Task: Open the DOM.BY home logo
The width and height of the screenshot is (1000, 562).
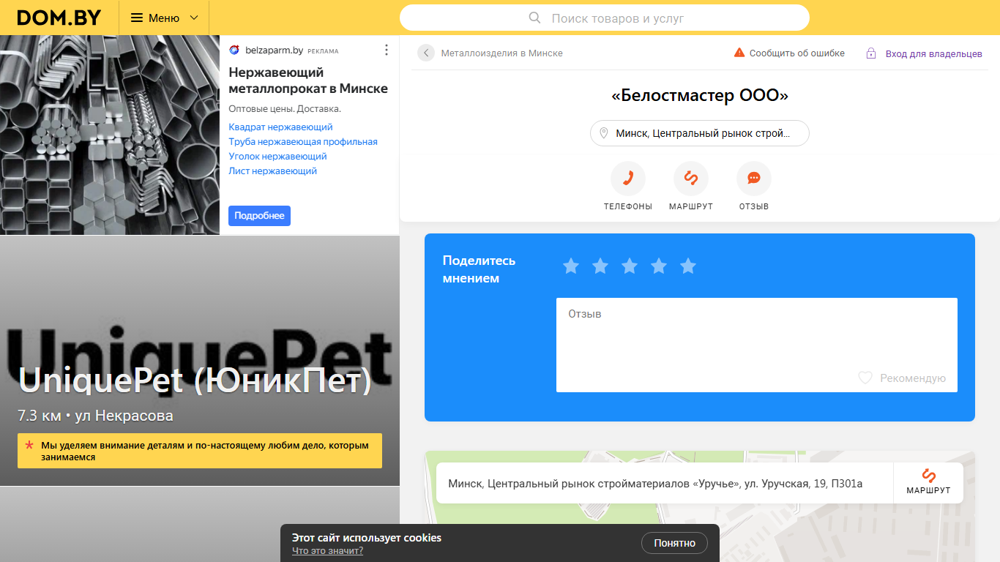Action: coord(59,18)
